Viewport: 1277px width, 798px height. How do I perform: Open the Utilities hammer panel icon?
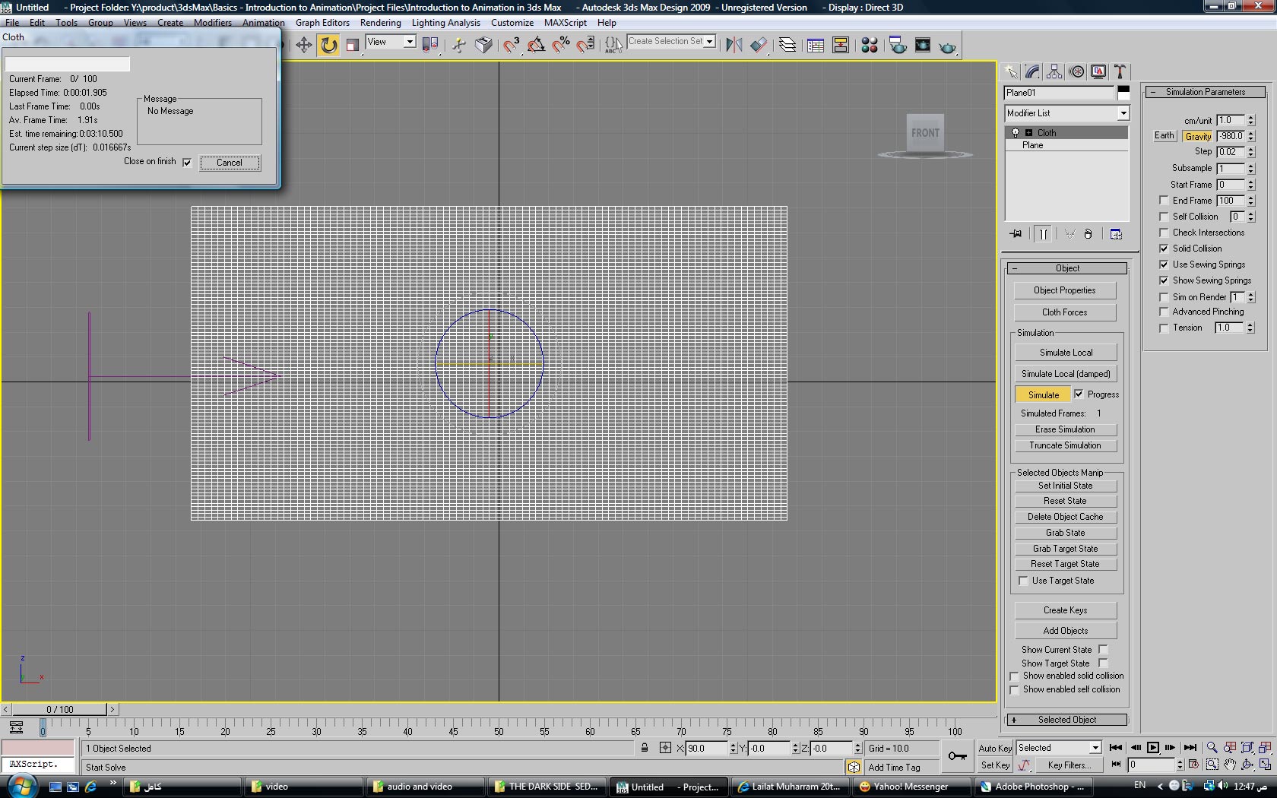point(1120,71)
